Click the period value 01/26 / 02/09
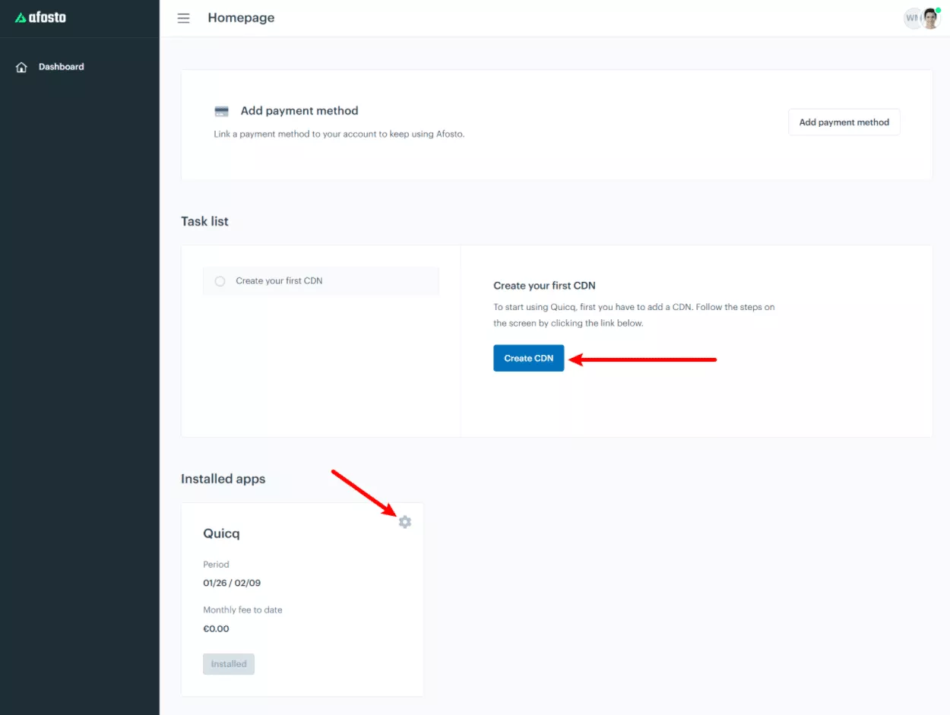The image size is (950, 715). coord(232,583)
